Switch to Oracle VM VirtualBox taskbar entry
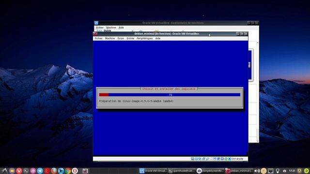Image resolution: width=310 pixels, height=174 pixels. pyautogui.click(x=153, y=171)
